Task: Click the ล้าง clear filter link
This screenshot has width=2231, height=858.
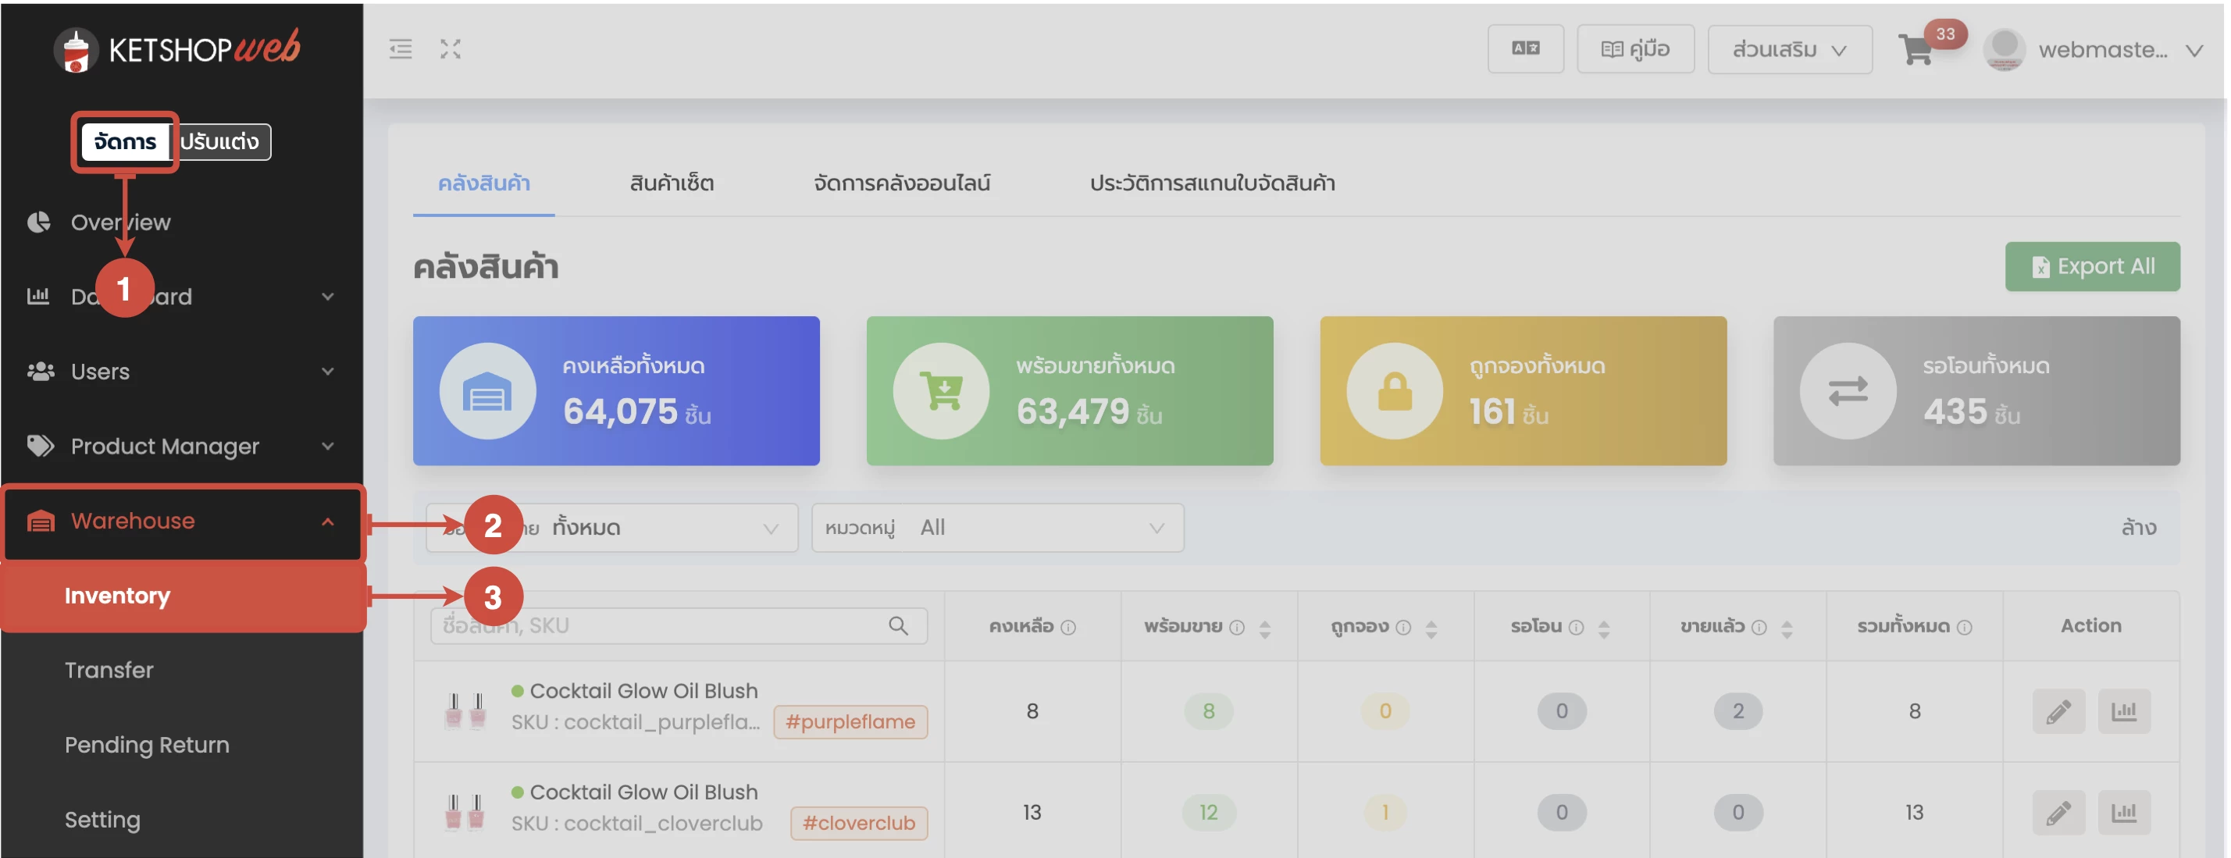Action: tap(2137, 528)
